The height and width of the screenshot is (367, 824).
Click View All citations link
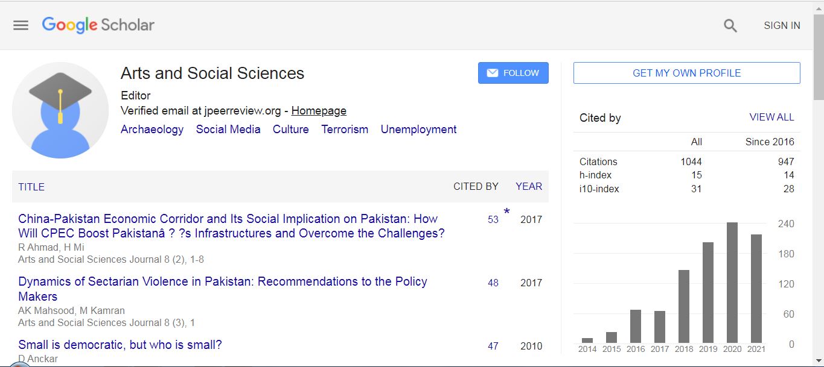[771, 118]
